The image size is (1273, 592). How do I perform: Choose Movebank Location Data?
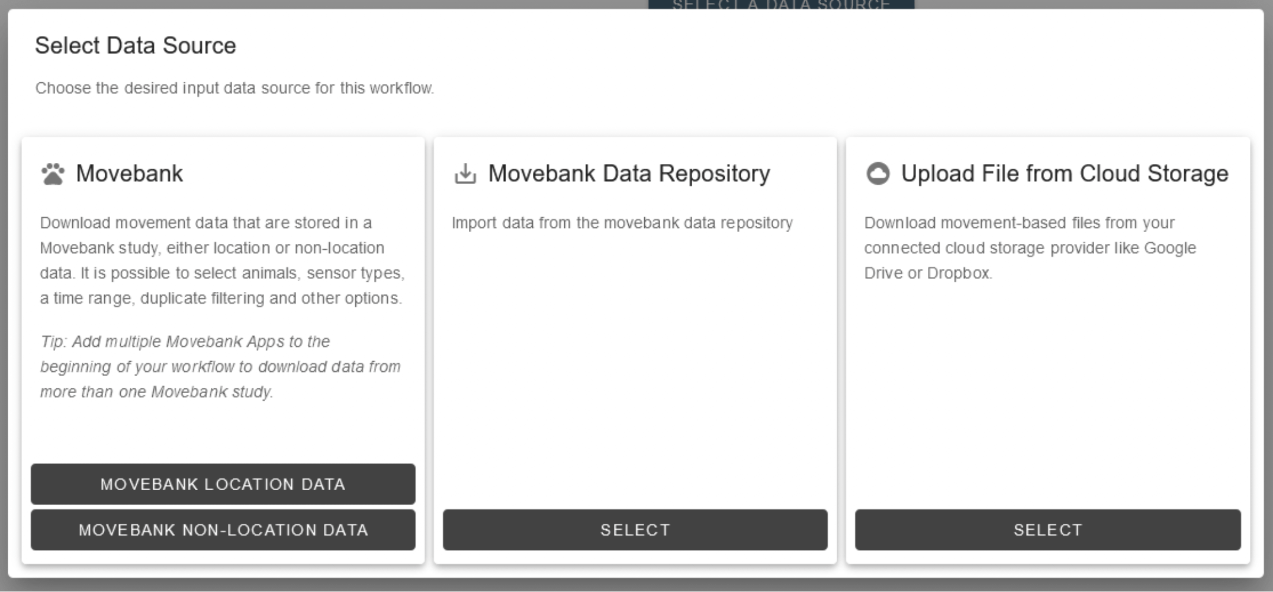223,484
